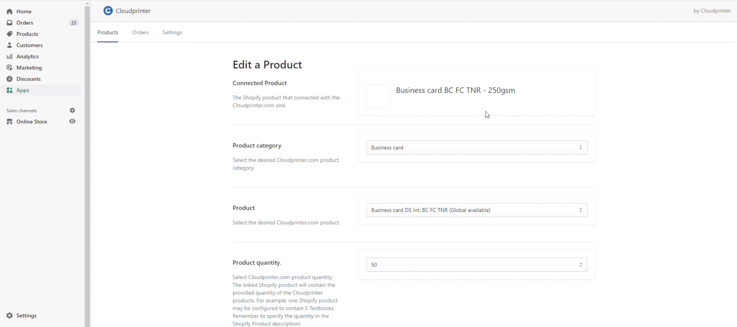This screenshot has height=327, width=737.
Task: Switch to the Settings tab
Action: (x=172, y=33)
